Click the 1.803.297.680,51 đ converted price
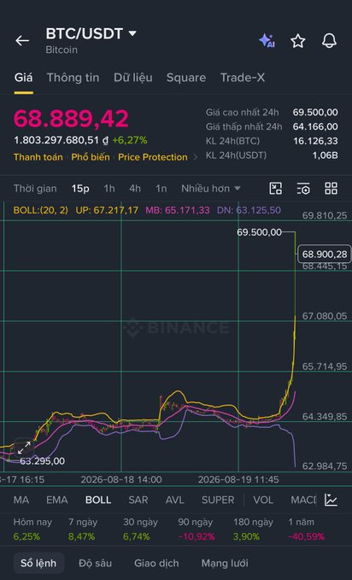Viewport: 352px width, 580px height. pyautogui.click(x=61, y=141)
